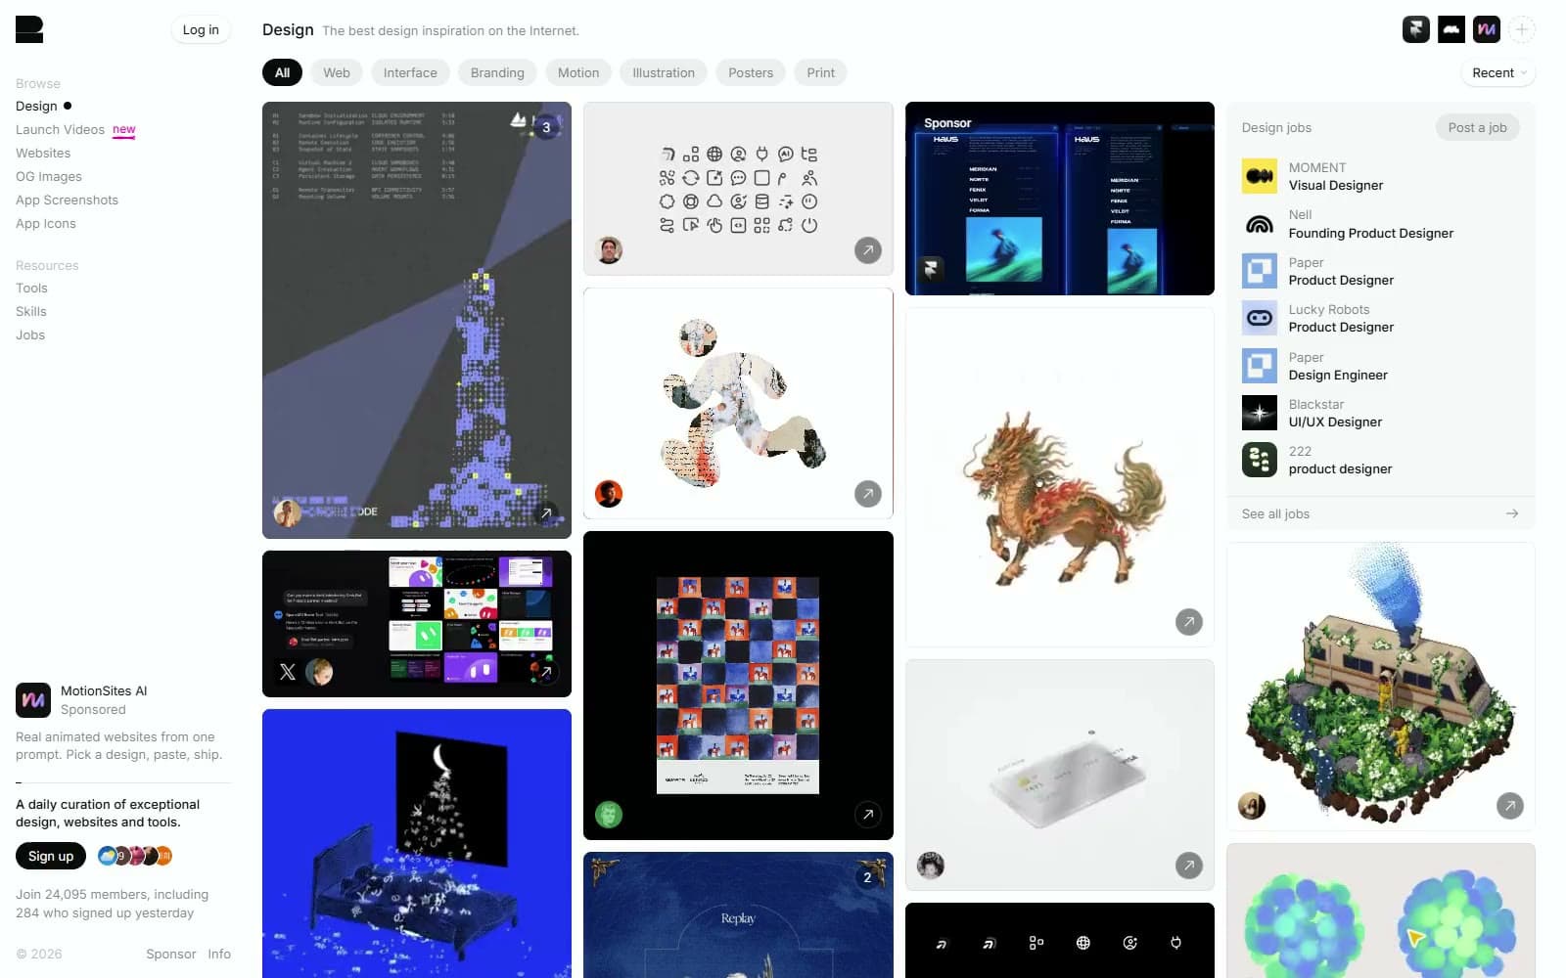This screenshot has height=978, width=1566.
Task: Show the Print category
Action: point(821,72)
